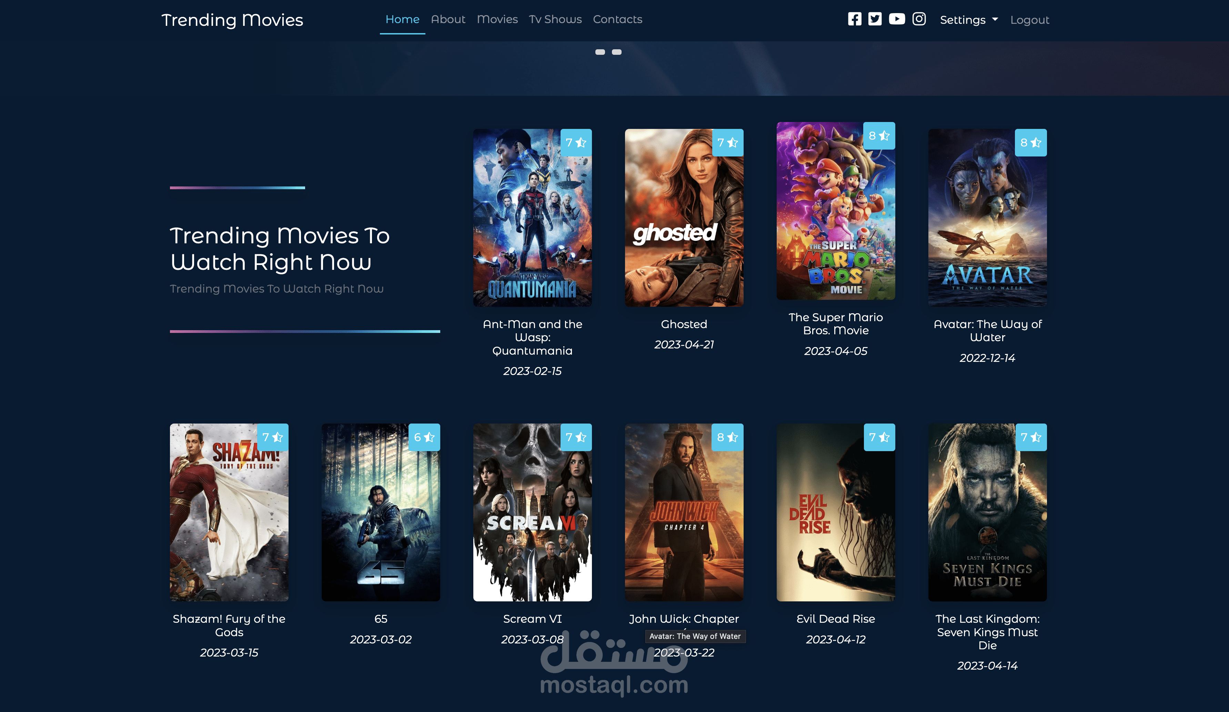The width and height of the screenshot is (1229, 712).
Task: Select the second carousel slide indicator
Action: 616,52
